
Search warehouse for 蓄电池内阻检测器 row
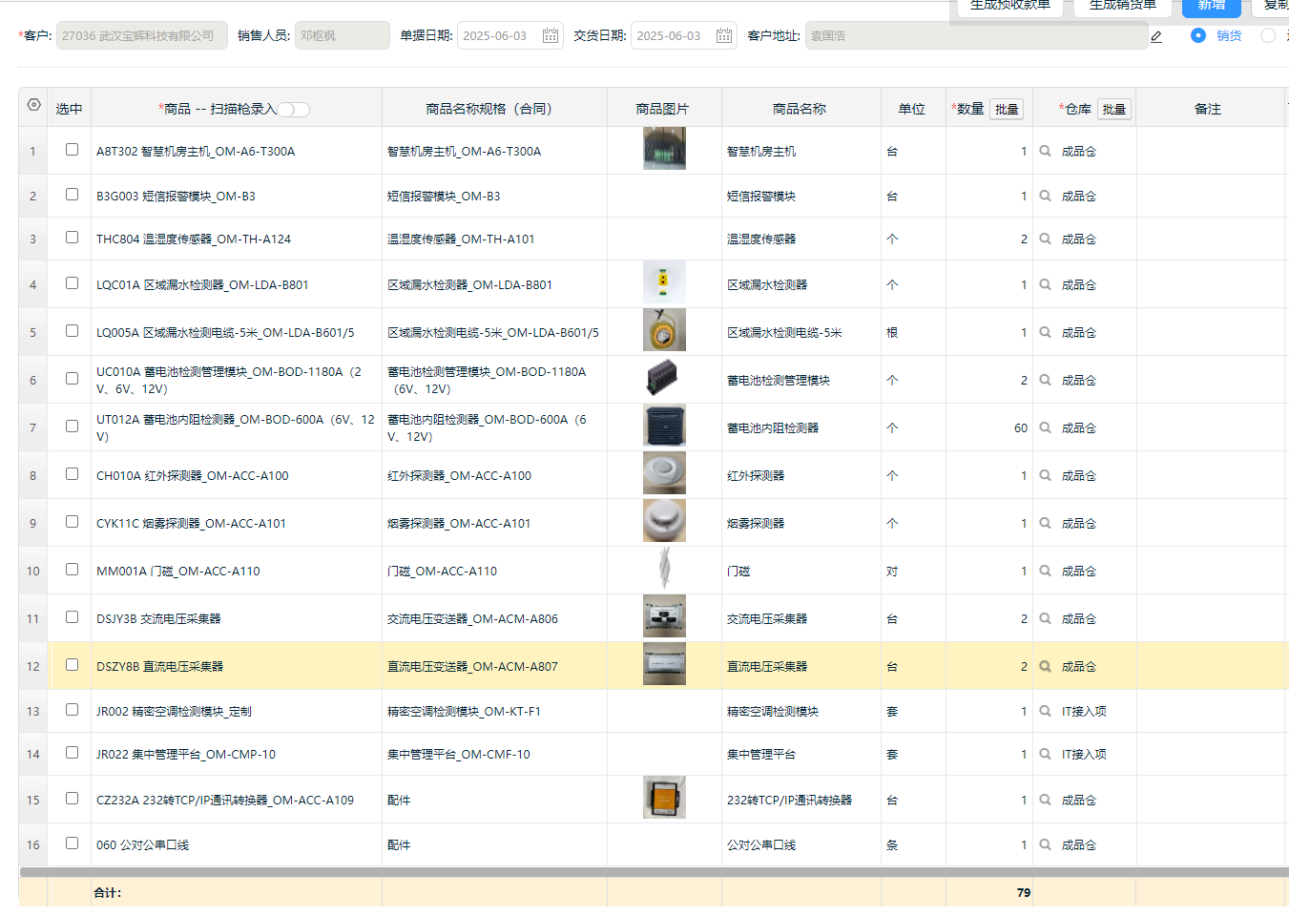point(1045,427)
